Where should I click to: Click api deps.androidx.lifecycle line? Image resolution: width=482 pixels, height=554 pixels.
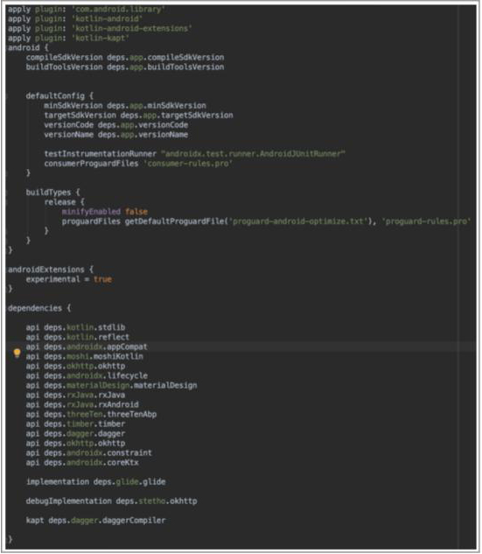click(x=87, y=375)
